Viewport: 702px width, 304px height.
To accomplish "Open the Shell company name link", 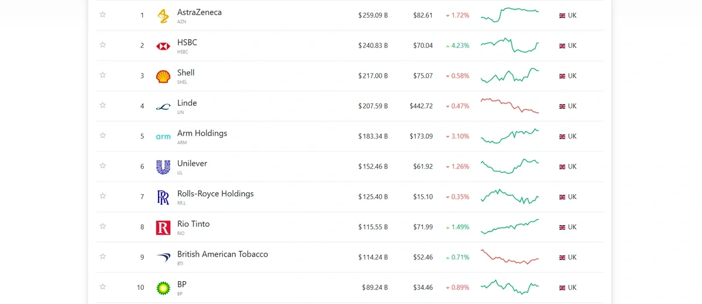I will click(185, 73).
